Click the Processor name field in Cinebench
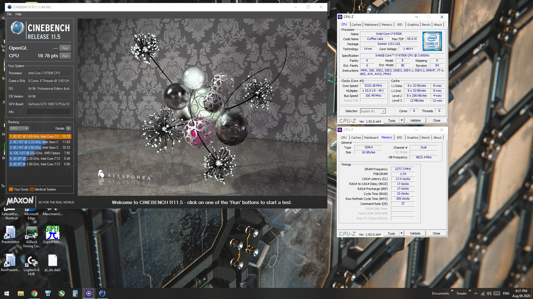The width and height of the screenshot is (533, 299). click(x=49, y=73)
